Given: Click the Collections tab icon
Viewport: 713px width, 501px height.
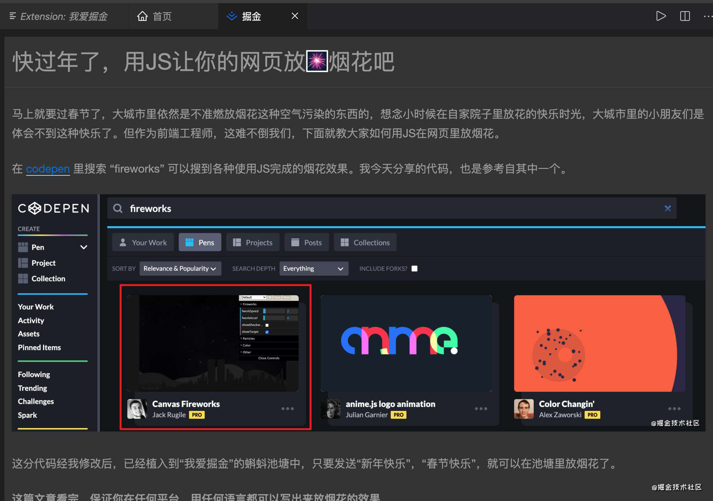Looking at the screenshot, I should (345, 242).
